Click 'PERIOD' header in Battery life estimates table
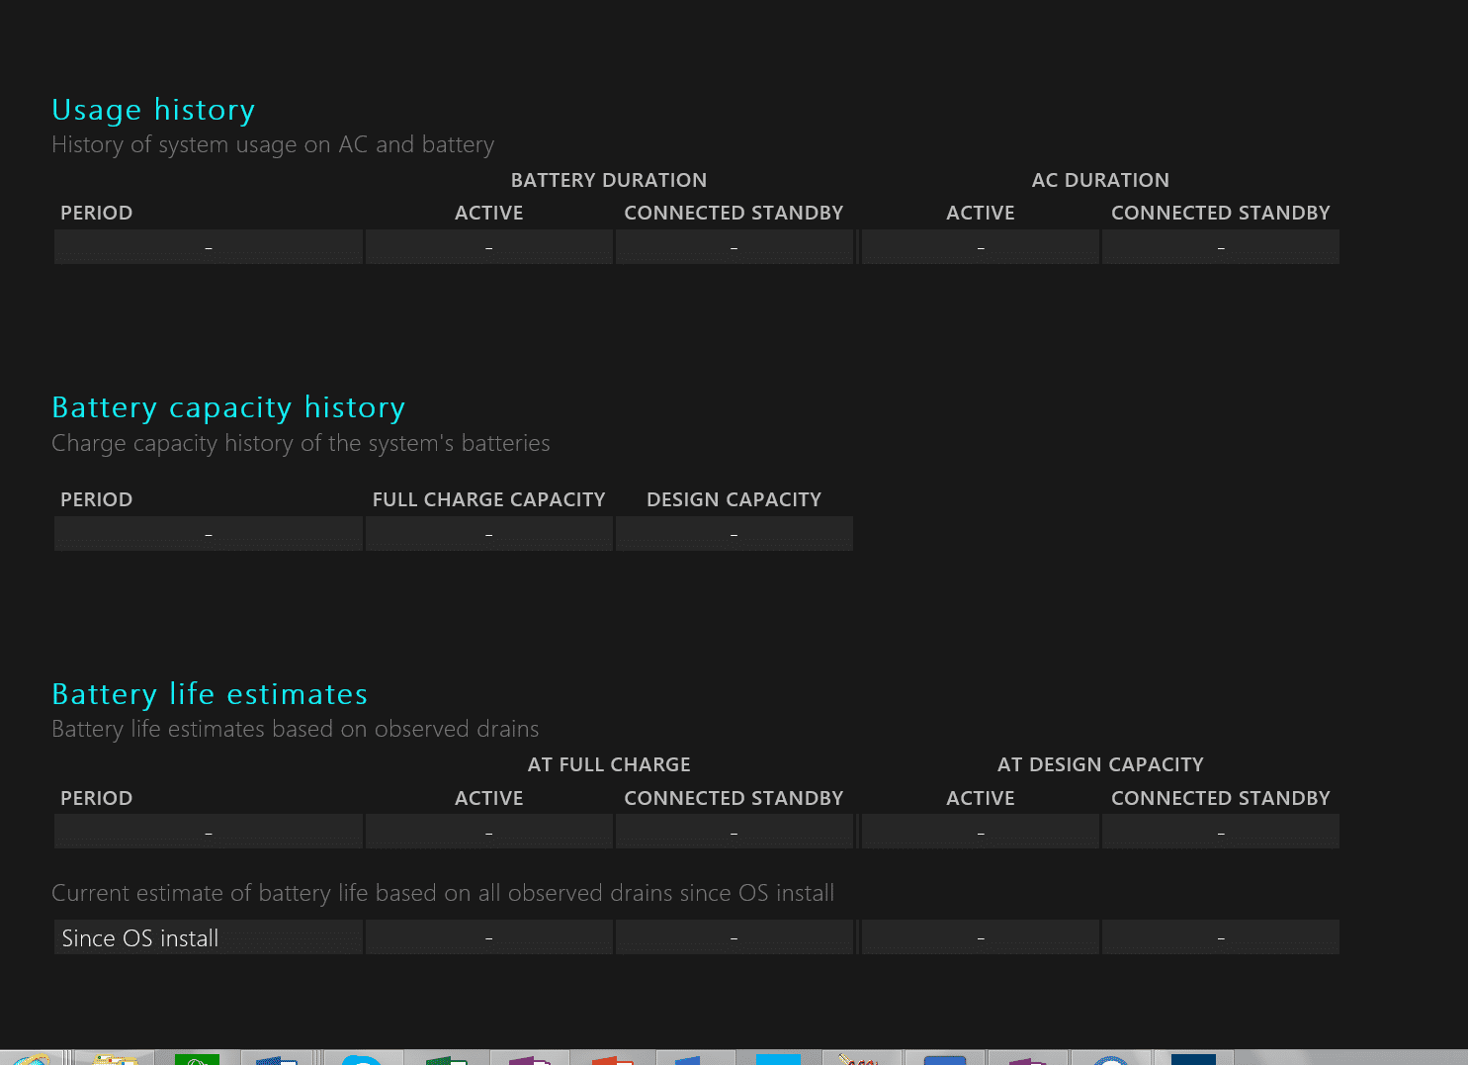The height and width of the screenshot is (1065, 1468). tap(97, 798)
